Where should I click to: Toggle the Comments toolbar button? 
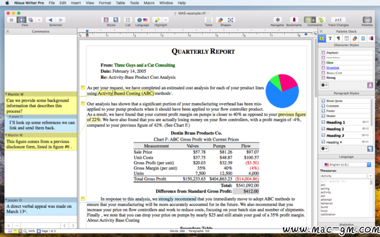(310, 20)
